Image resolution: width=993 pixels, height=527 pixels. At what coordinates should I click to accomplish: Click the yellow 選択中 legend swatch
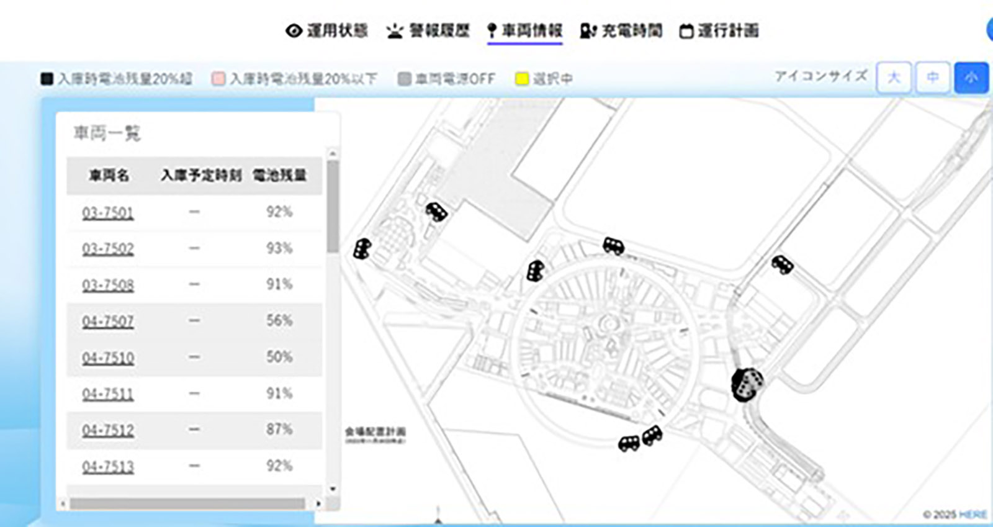(x=522, y=79)
